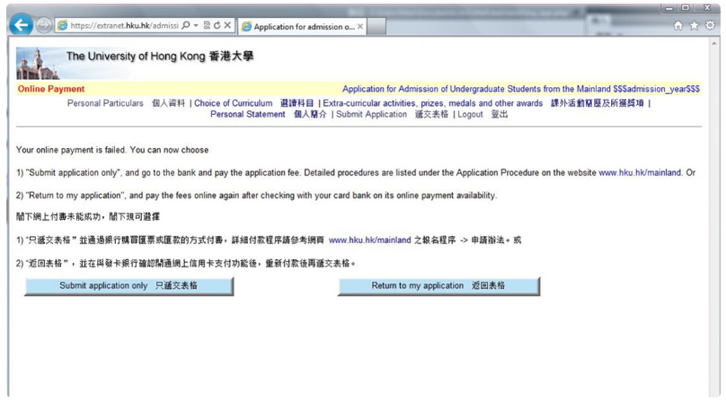Click the search magnifier in address bar

182,26
